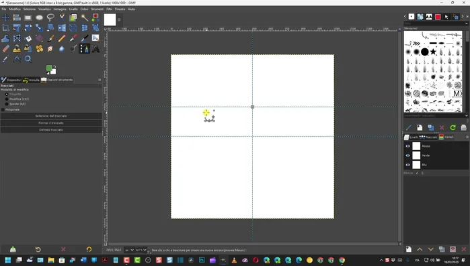
Task: Select the Move tool
Action: tap(5, 17)
